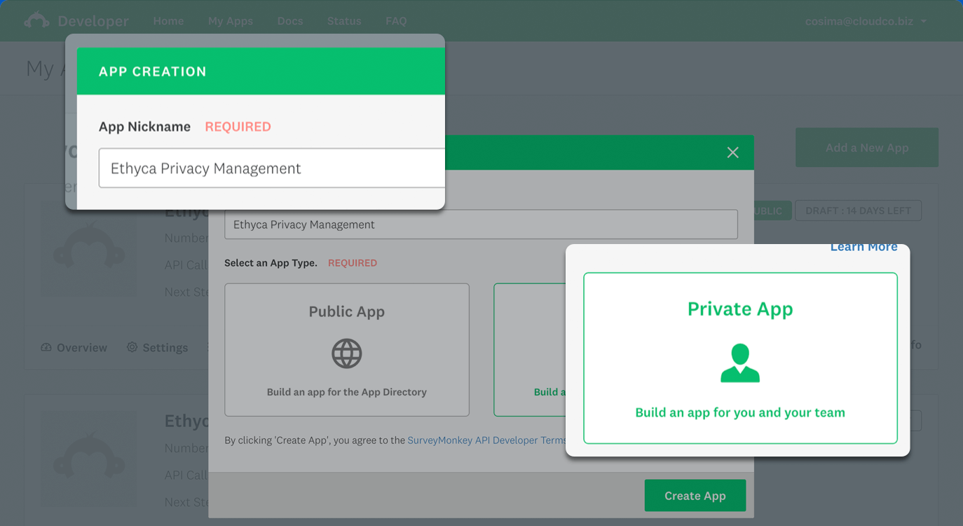Go to My Apps in navigation

[x=230, y=21]
